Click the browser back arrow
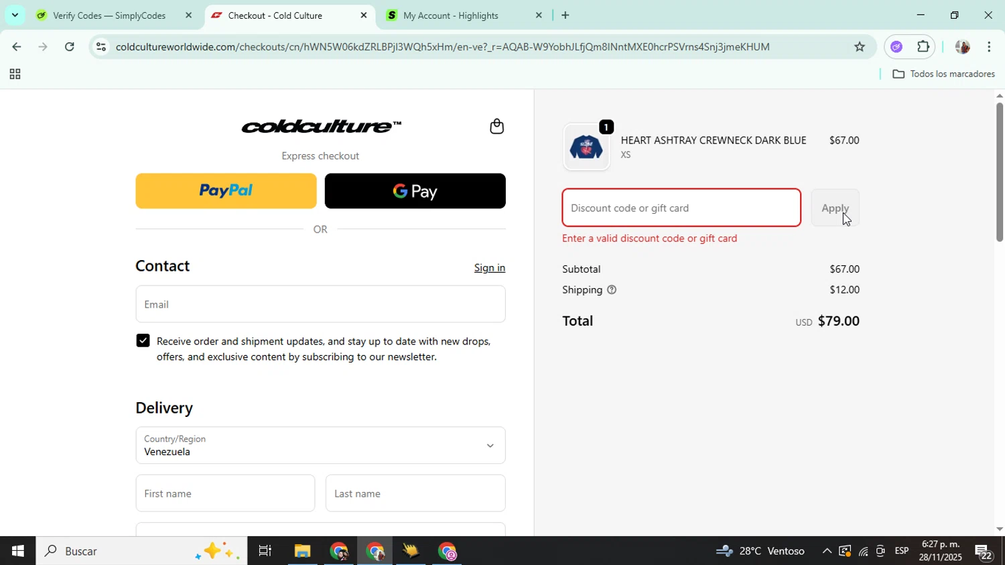Screen dimensions: 1005x565 [16, 47]
